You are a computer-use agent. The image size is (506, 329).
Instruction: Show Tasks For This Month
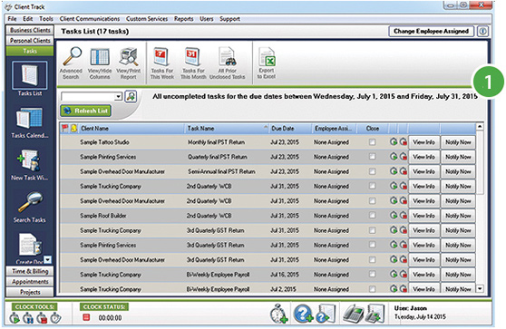[x=193, y=63]
